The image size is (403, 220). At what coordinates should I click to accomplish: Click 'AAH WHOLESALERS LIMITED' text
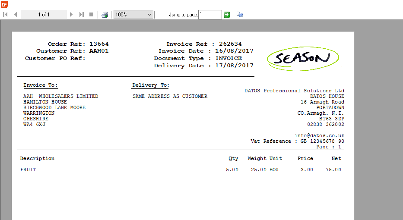(60, 96)
